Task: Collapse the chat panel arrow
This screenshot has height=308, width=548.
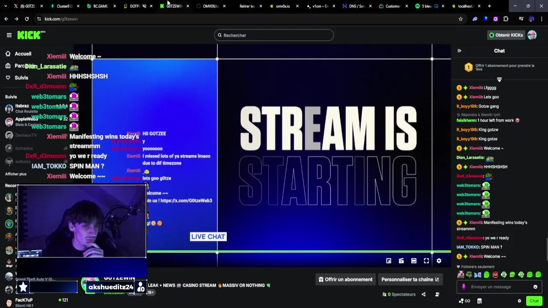Action: (x=459, y=50)
